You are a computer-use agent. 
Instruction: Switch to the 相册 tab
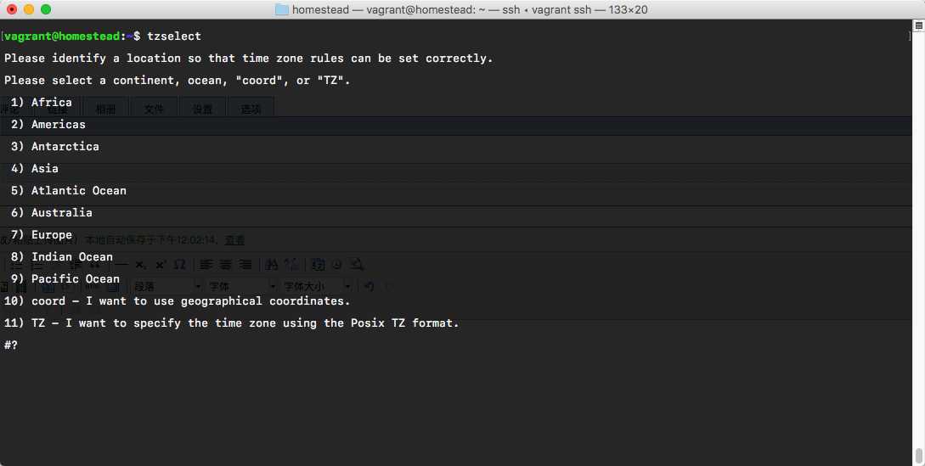[105, 109]
